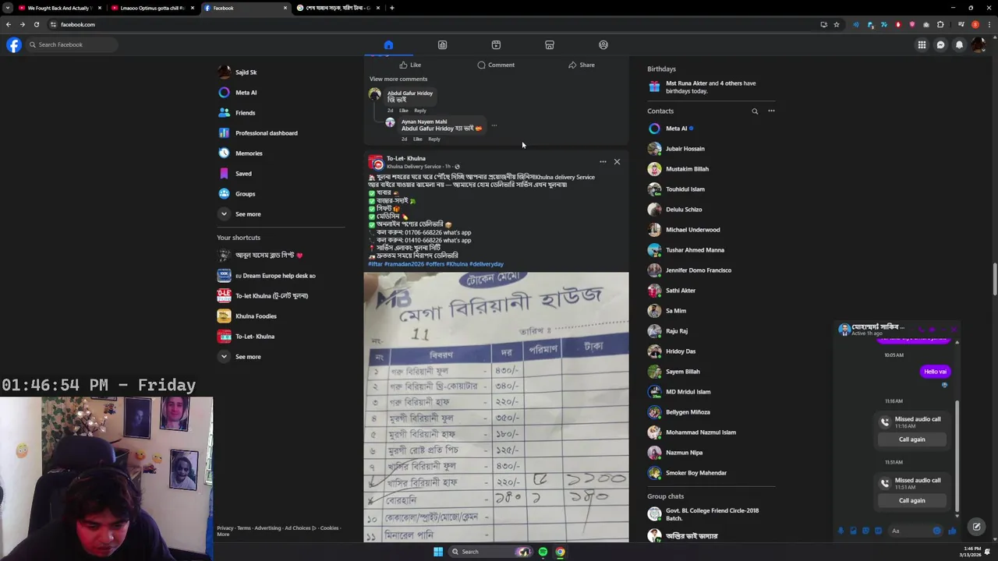Viewport: 998px width, 561px height.
Task: Open Contacts options three-dot menu
Action: click(x=771, y=111)
